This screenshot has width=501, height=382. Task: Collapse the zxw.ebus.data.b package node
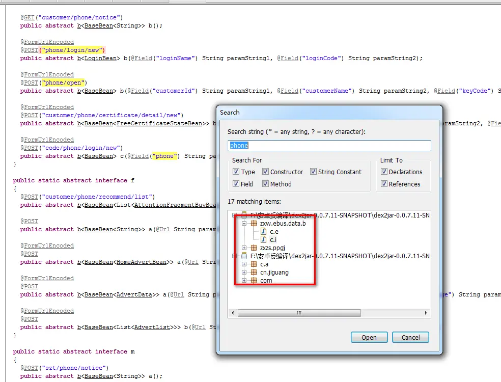pos(244,224)
